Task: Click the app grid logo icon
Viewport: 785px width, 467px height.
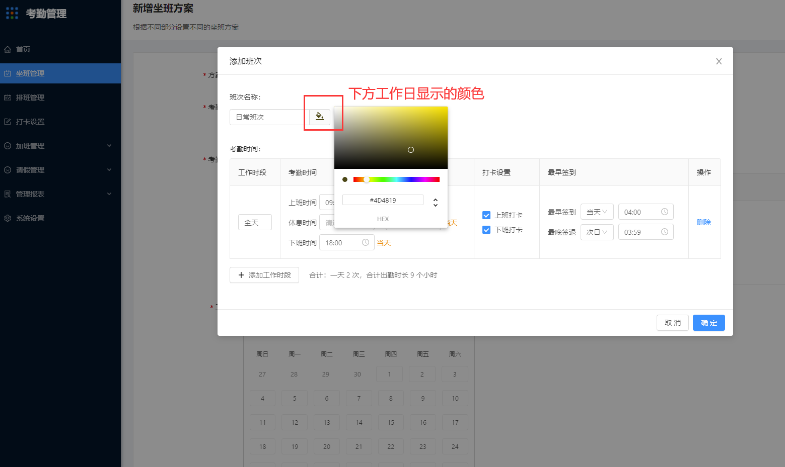Action: 12,13
